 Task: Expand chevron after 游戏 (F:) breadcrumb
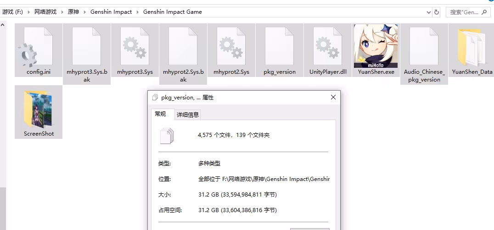tap(28, 12)
